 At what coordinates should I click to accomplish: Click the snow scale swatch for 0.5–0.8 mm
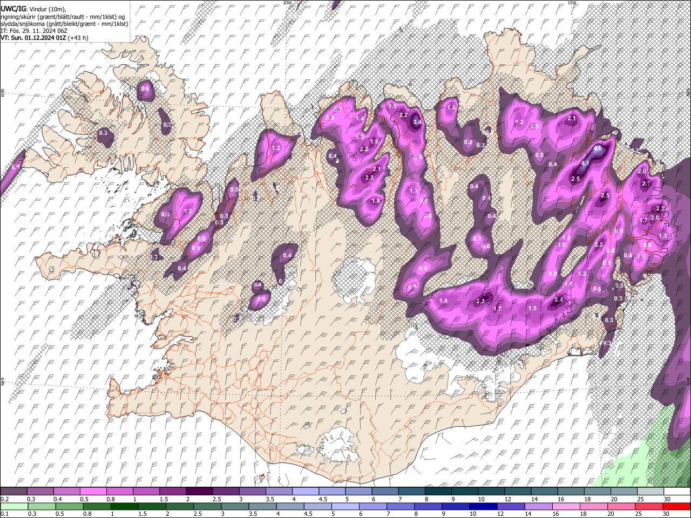click(93, 492)
